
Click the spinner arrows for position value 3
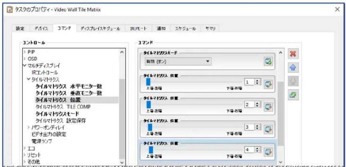[x=257, y=127]
